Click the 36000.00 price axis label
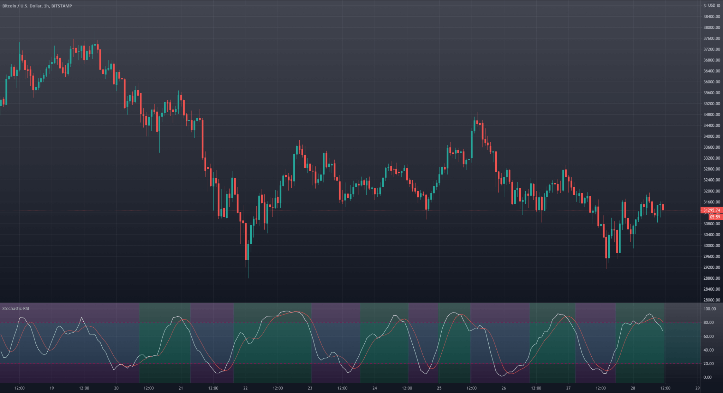Screen dimensions: 723x393 [x=711, y=82]
